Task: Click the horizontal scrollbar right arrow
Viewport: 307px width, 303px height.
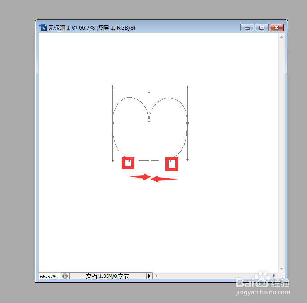Action: tap(274, 276)
